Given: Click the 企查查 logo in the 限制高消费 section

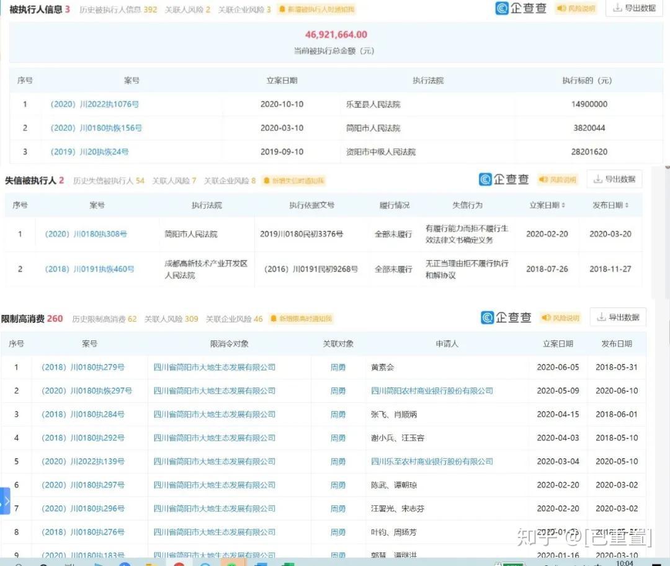Looking at the screenshot, I should point(506,317).
